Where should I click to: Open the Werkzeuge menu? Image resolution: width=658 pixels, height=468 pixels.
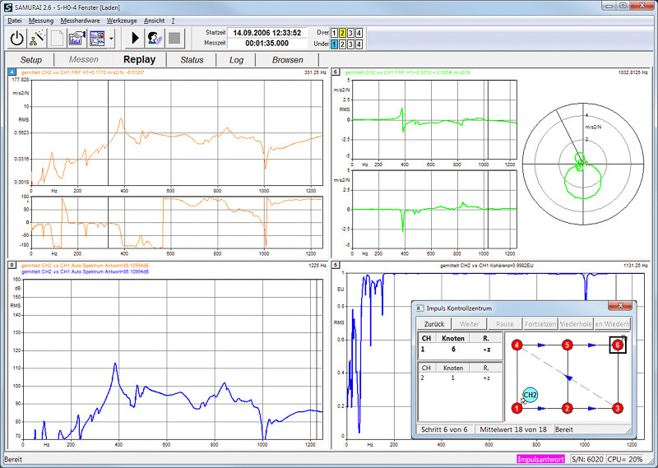123,20
